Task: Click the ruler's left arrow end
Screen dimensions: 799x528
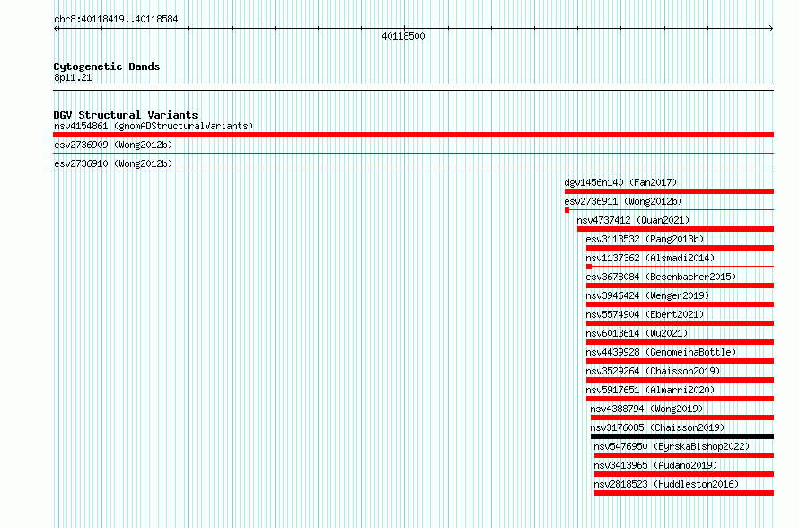Action: (56, 29)
